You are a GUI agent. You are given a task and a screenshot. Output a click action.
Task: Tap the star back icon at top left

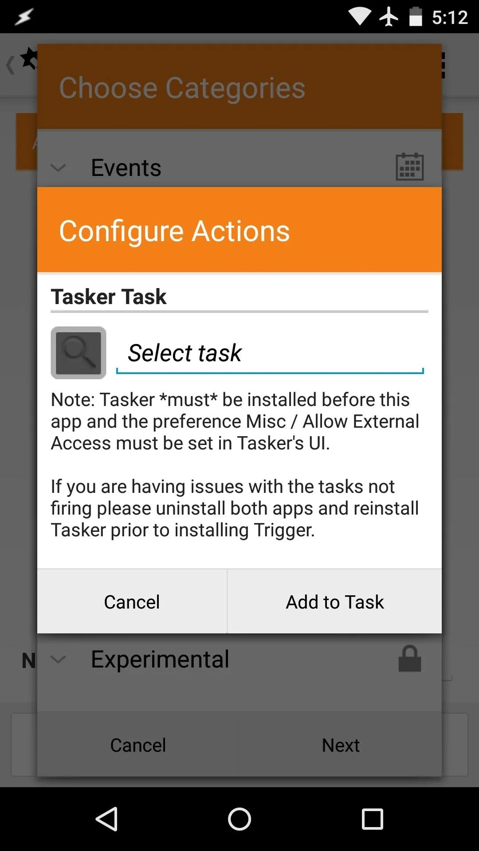point(22,61)
